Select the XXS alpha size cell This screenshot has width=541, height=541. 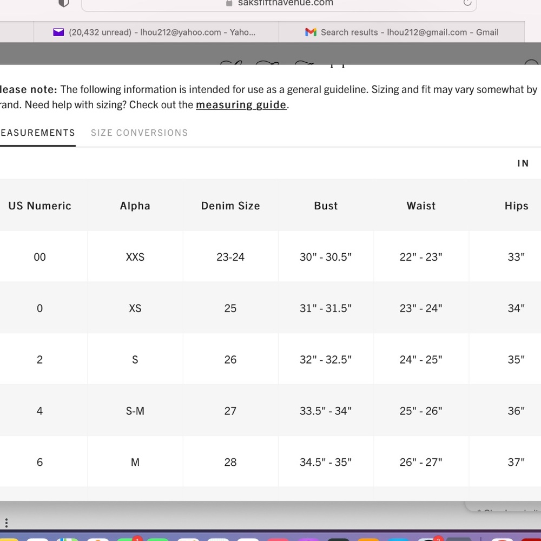coord(135,257)
